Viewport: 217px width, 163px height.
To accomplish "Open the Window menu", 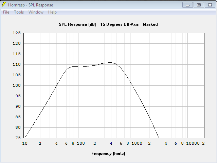I will (36, 12).
